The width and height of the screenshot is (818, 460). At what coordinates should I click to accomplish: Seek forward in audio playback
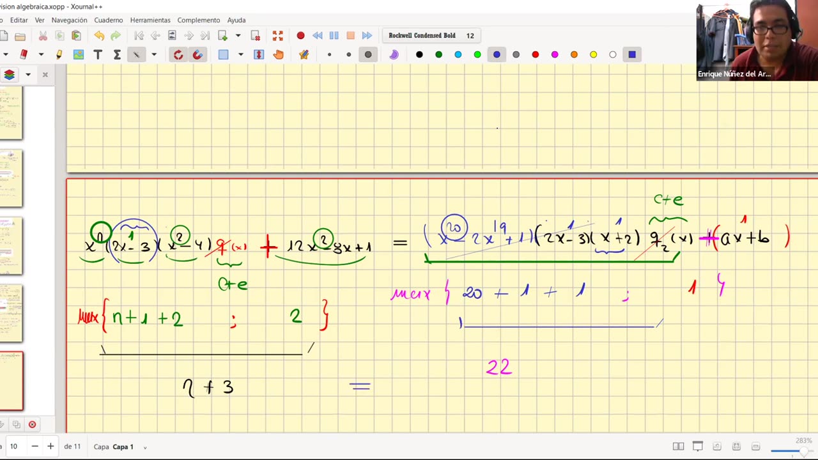(367, 36)
